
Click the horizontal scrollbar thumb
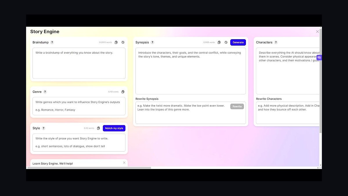coord(89,168)
